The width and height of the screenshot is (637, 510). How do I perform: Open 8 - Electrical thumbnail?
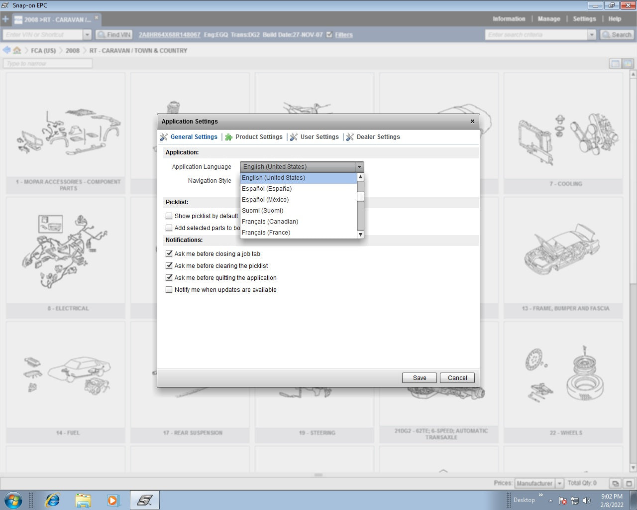pyautogui.click(x=66, y=257)
